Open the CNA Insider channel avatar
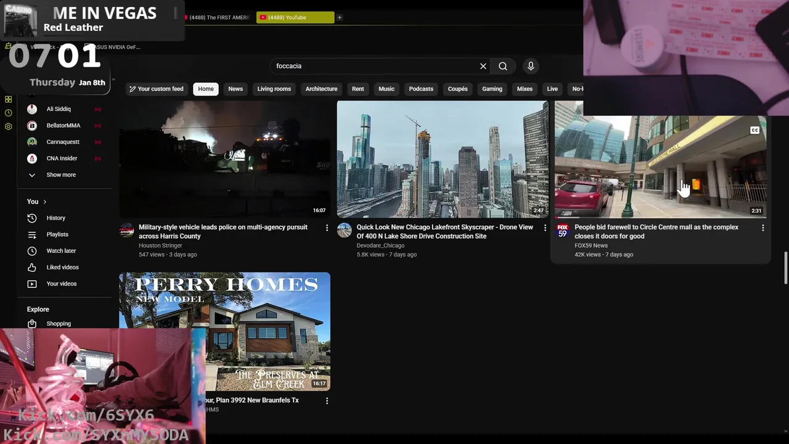The image size is (789, 444). pos(32,158)
